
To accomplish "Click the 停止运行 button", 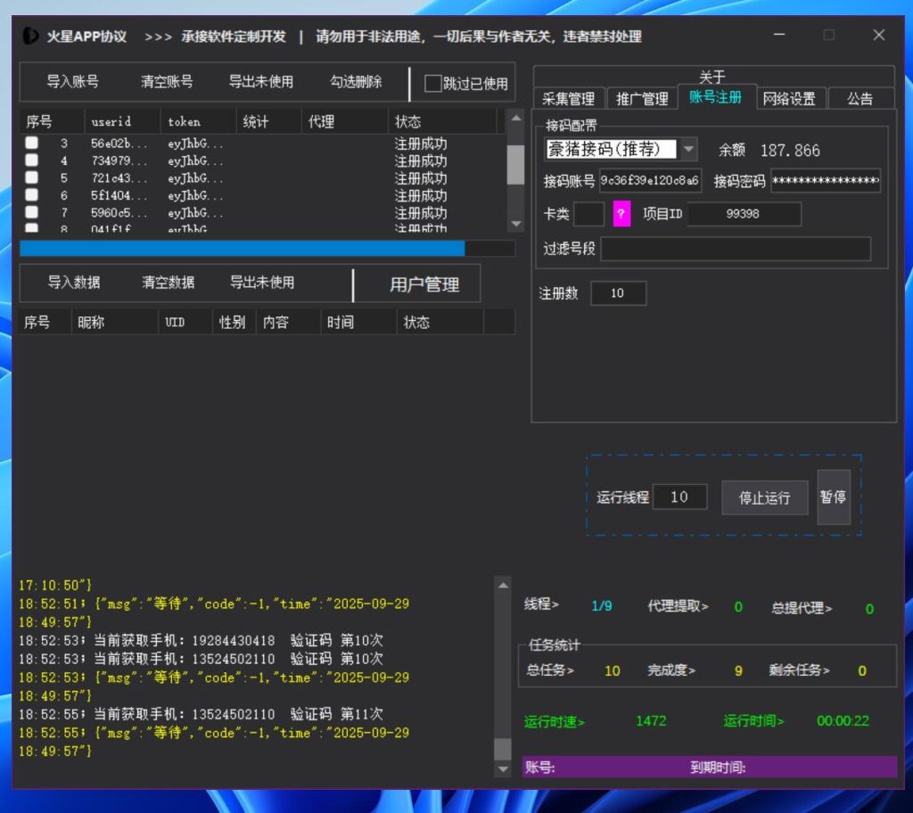I will [x=764, y=497].
